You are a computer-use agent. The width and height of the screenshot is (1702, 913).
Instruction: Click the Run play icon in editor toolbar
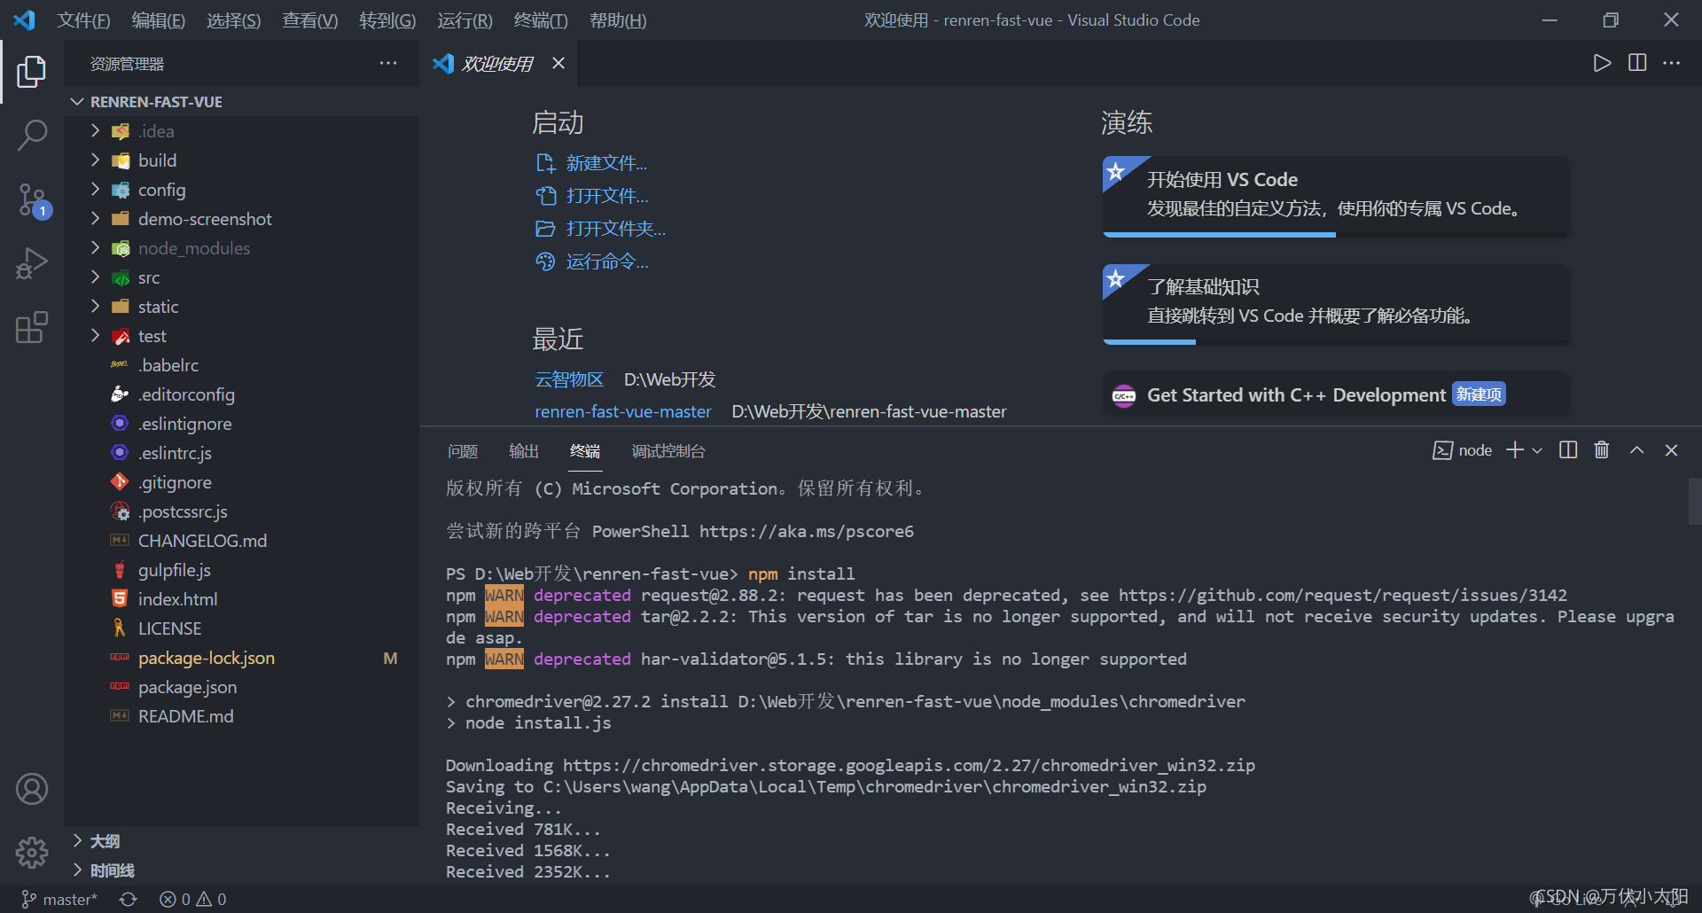pyautogui.click(x=1602, y=63)
